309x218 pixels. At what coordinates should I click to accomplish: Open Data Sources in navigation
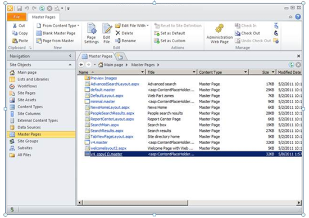pos(42,127)
